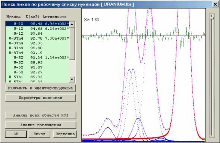The image size is (220, 143).
Task: Click the list scroll down arrow
Action: pyautogui.click(x=72, y=79)
